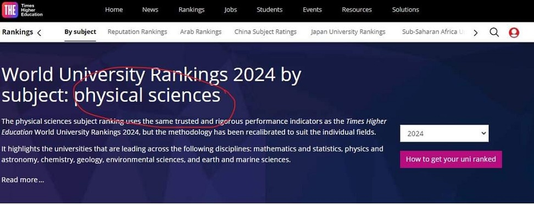534x204 pixels.
Task: Expand description with Read more
Action: point(23,180)
